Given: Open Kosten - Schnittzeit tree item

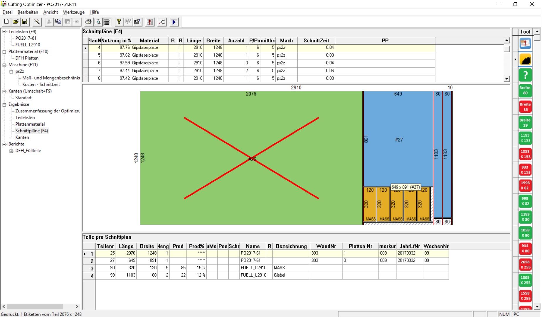Looking at the screenshot, I should (x=41, y=84).
